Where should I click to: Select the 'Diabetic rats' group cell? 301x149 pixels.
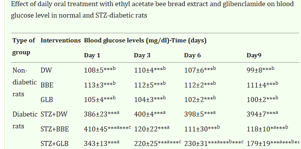point(25,120)
